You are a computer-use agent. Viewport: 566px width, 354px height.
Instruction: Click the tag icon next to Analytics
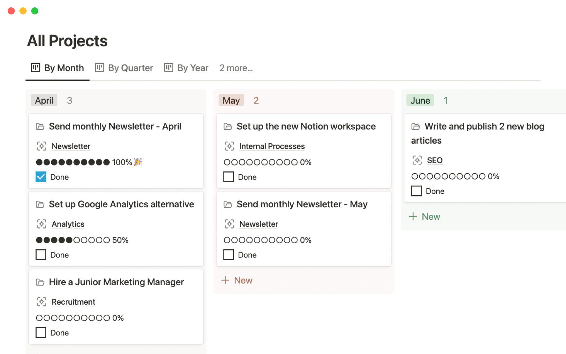(42, 224)
